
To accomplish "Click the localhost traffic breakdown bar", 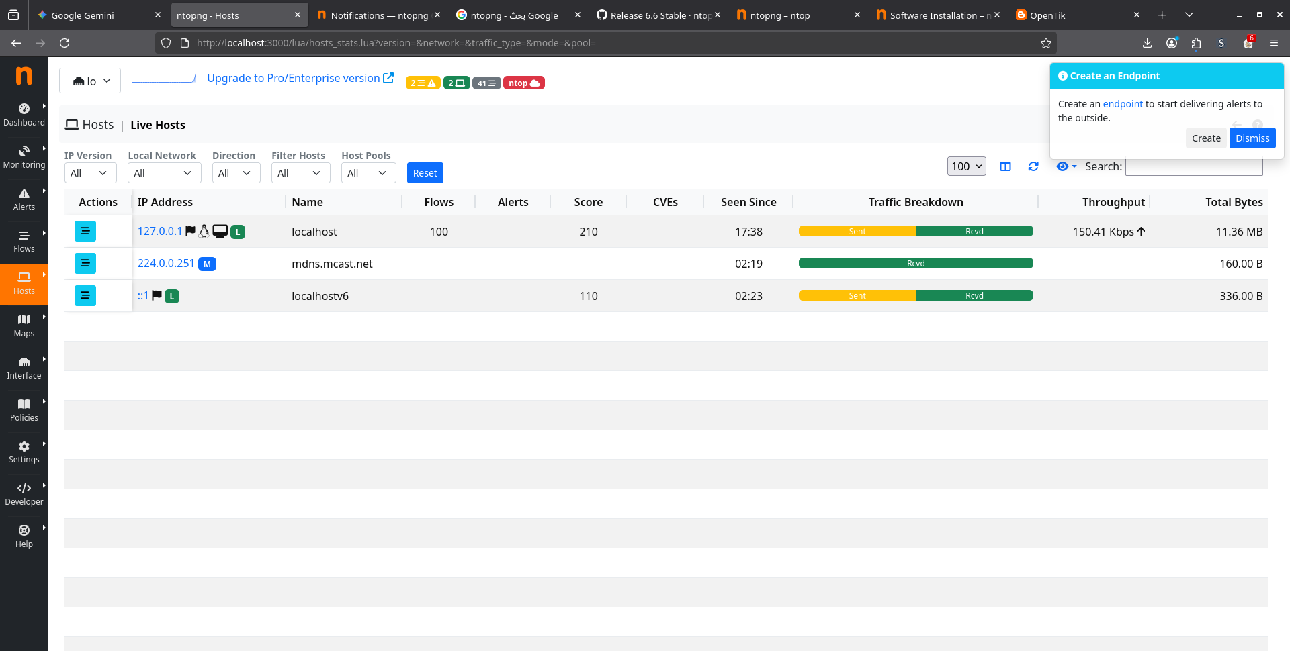I will coord(915,232).
